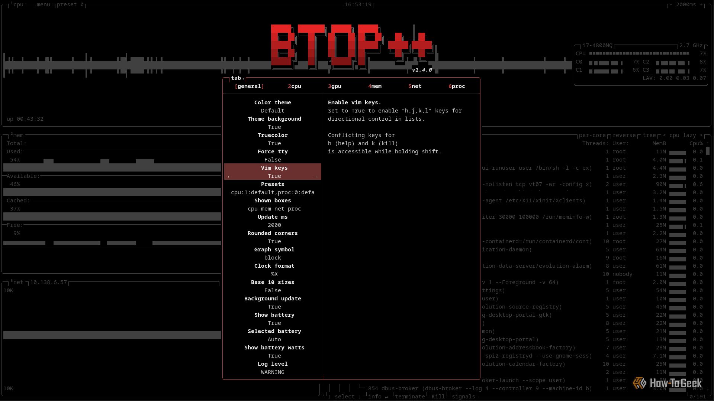Click the down arrow next to select

point(360,397)
